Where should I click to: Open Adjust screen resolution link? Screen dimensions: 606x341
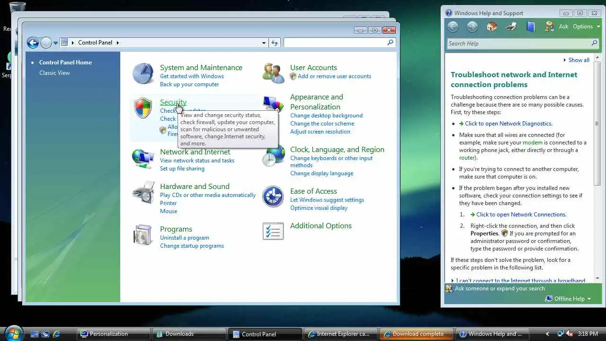[320, 132]
